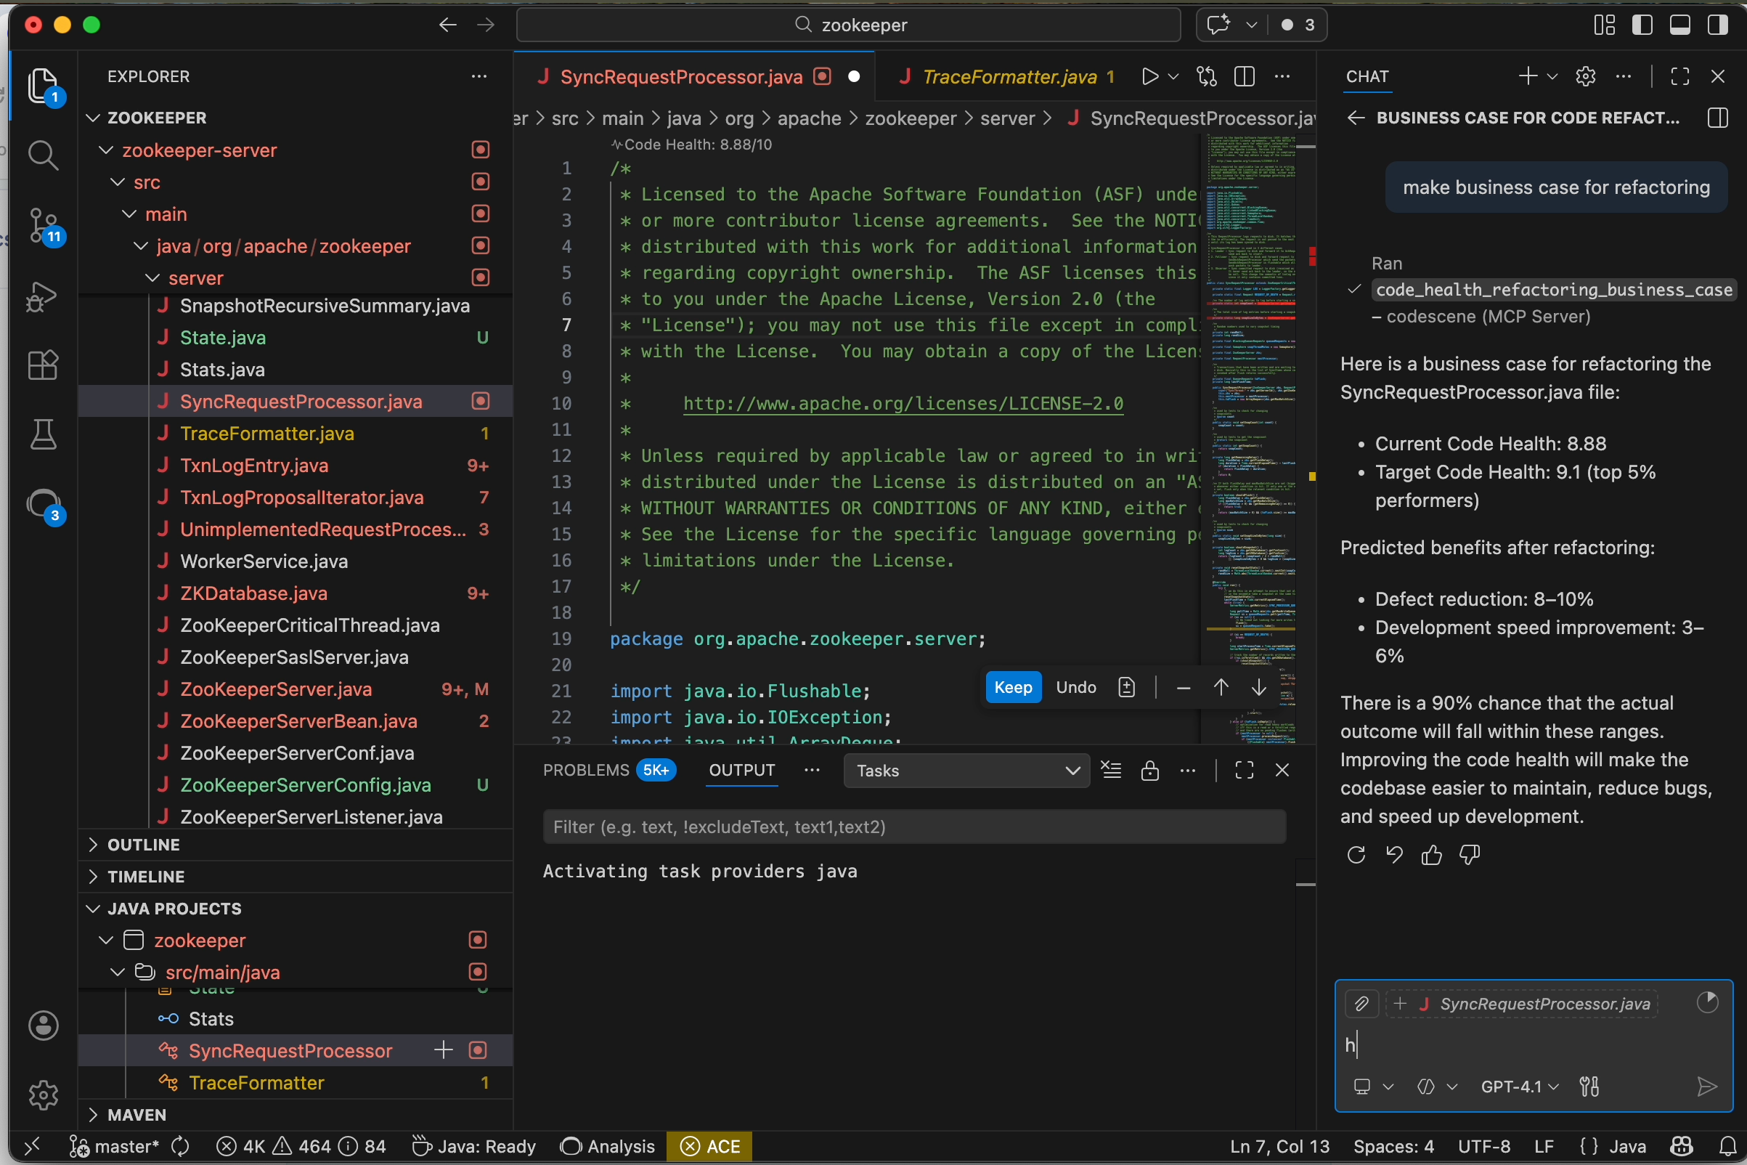Image resolution: width=1747 pixels, height=1165 pixels.
Task: Toggle ACE in the status bar
Action: (x=709, y=1146)
